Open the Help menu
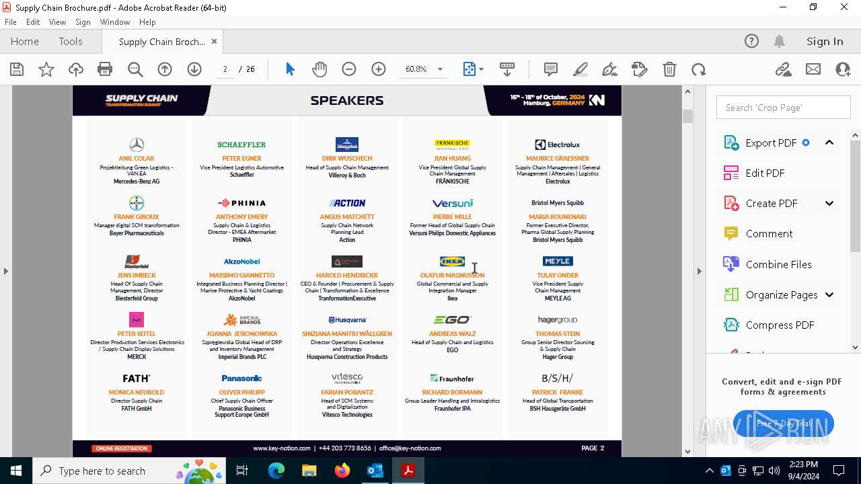This screenshot has width=861, height=484. coord(147,22)
